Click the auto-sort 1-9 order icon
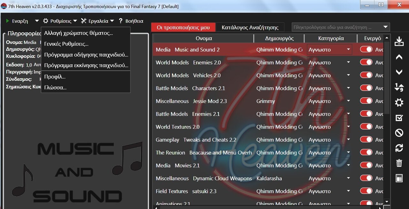 tap(399, 87)
